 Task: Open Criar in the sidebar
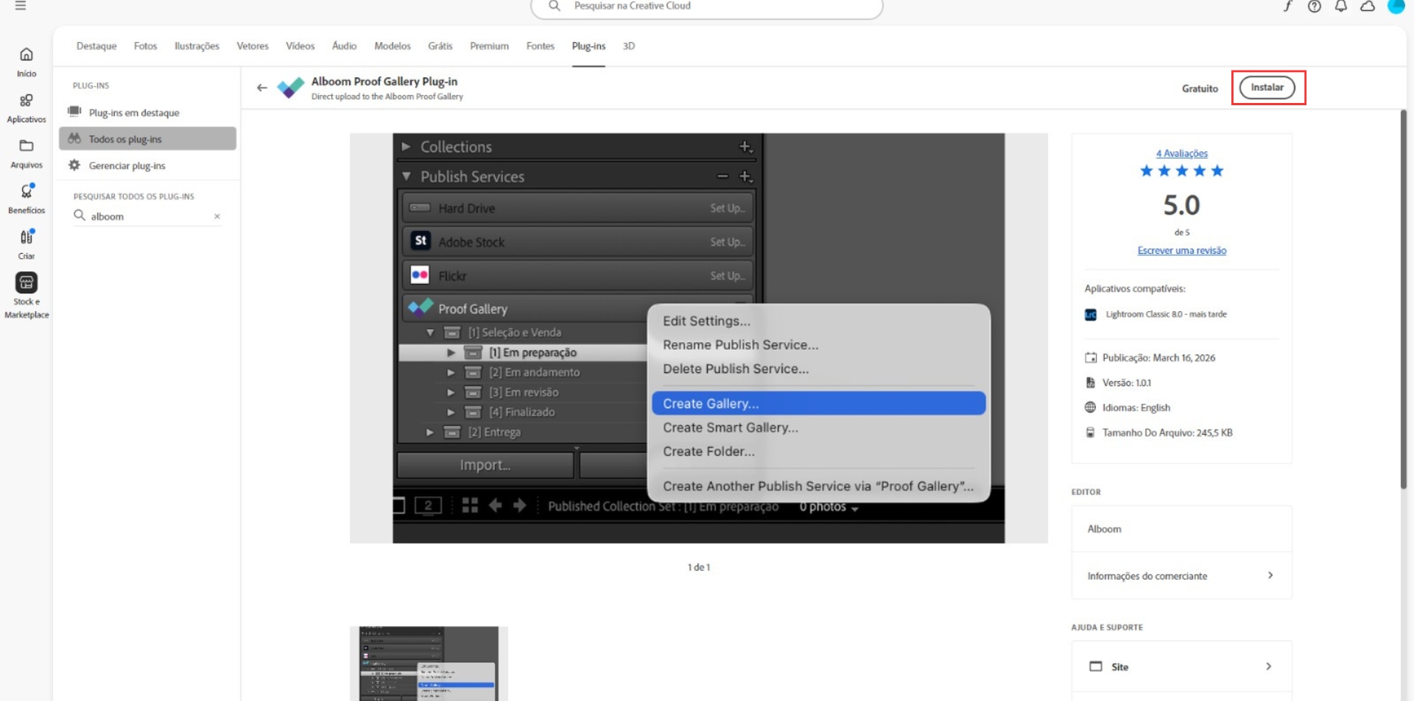click(x=27, y=238)
